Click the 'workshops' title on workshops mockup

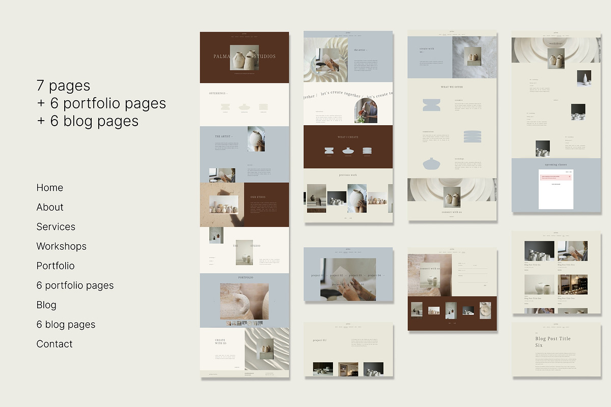click(556, 43)
